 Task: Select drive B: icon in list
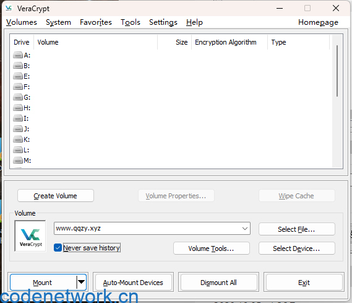click(x=18, y=66)
